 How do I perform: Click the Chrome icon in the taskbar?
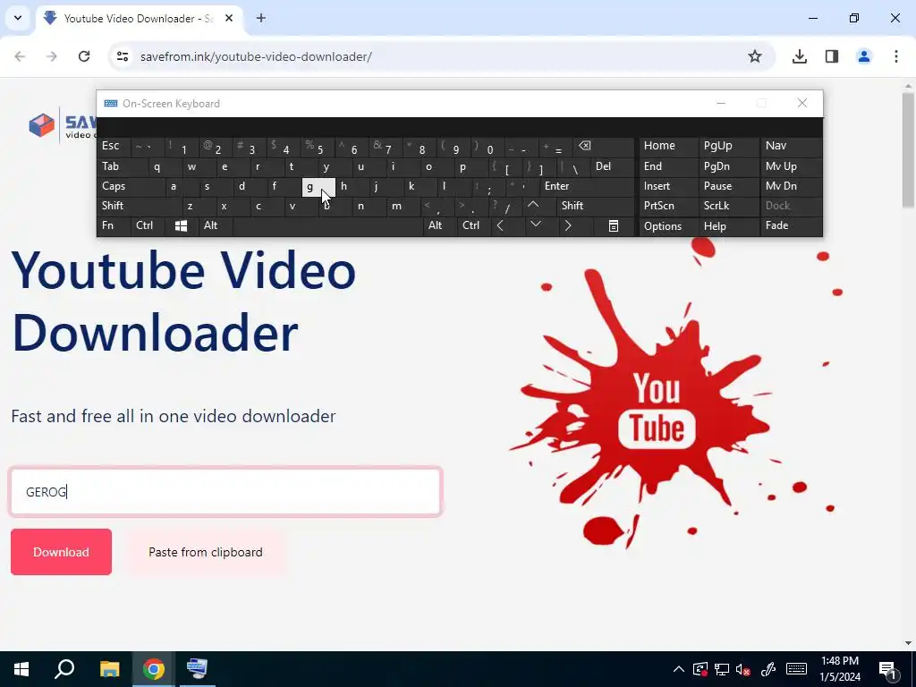pyautogui.click(x=154, y=669)
